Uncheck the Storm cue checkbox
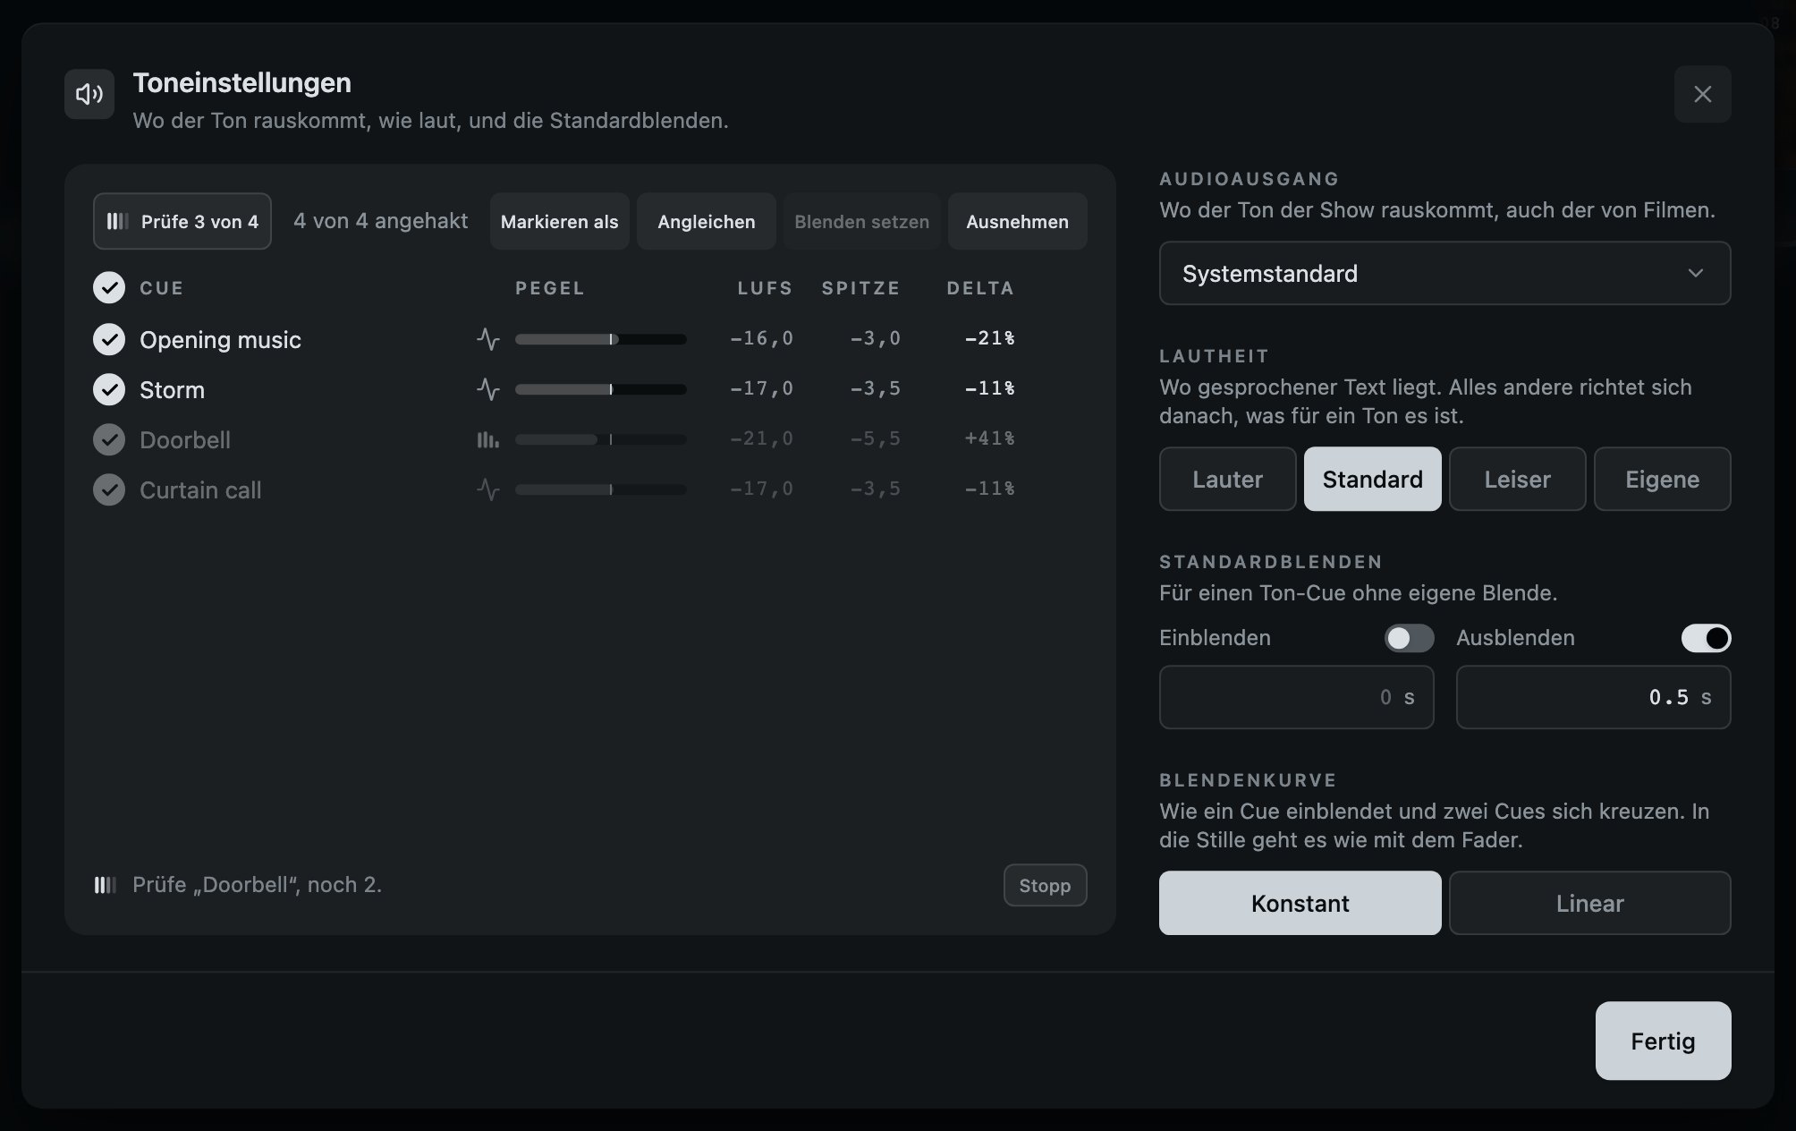The height and width of the screenshot is (1131, 1796). pos(109,389)
